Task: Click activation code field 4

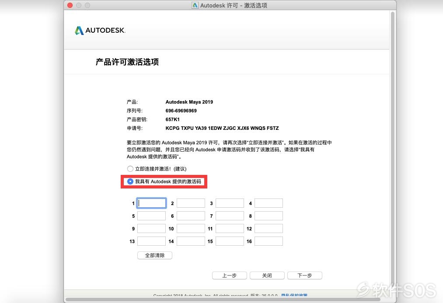Action: click(x=269, y=203)
